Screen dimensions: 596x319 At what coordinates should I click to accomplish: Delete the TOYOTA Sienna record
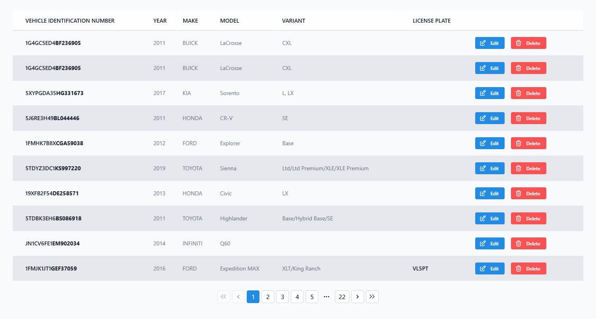[528, 168]
